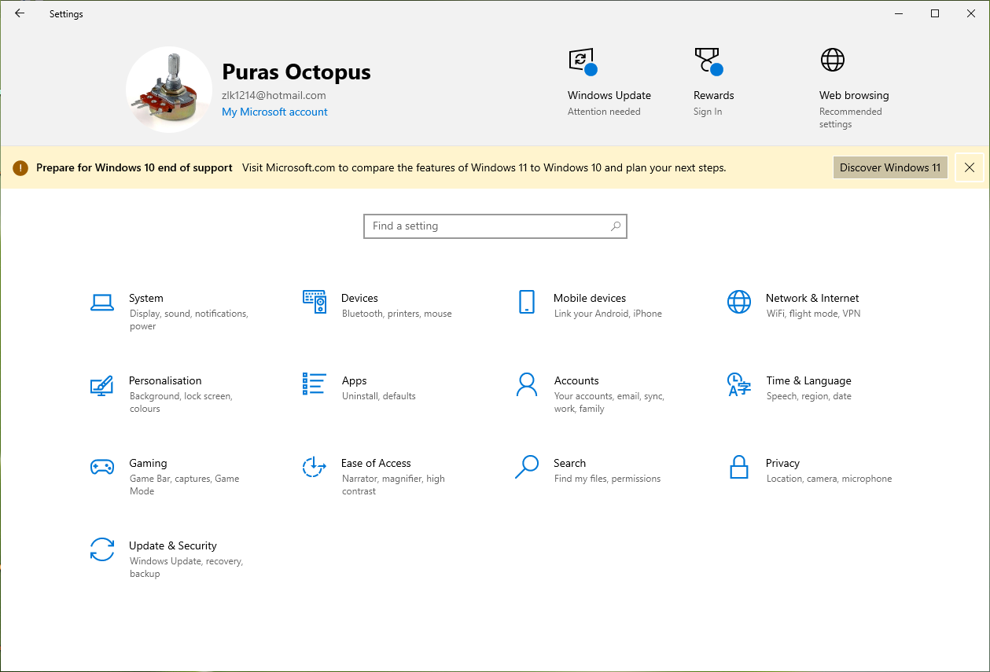Open the Windows Update status icon

tap(583, 61)
